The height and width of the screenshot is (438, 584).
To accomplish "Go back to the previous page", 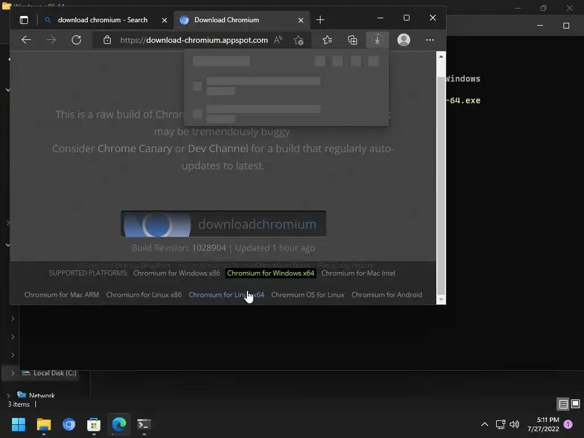I will pyautogui.click(x=26, y=40).
